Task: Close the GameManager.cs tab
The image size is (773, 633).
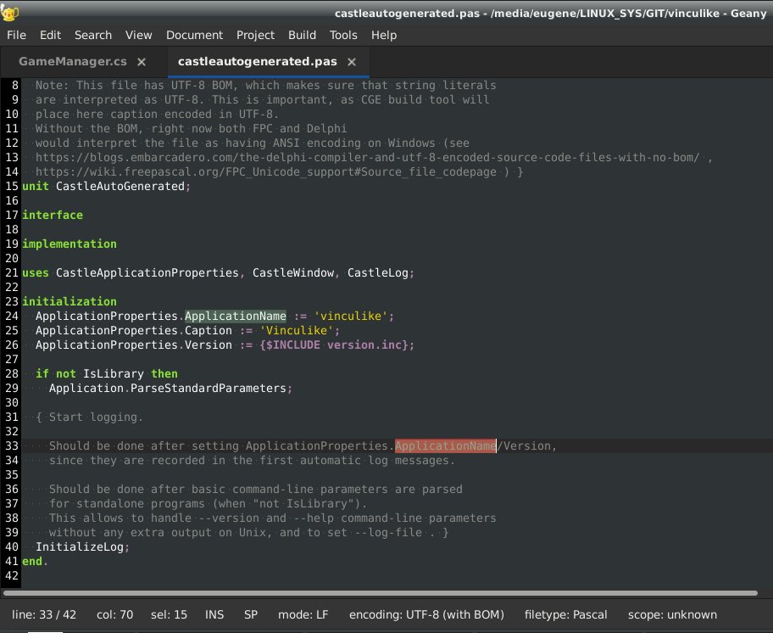Action: (x=142, y=62)
